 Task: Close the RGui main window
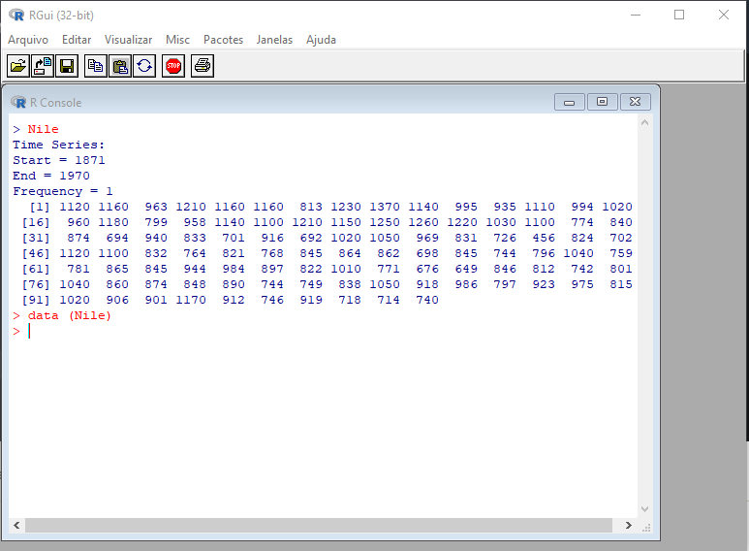coord(724,15)
